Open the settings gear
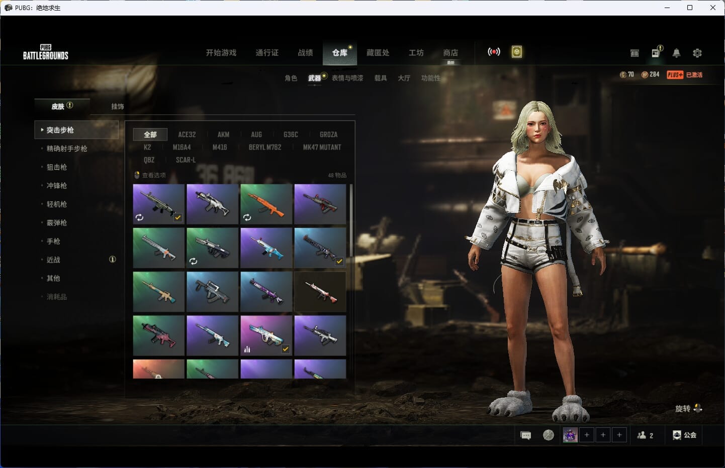The width and height of the screenshot is (725, 468). click(x=697, y=53)
